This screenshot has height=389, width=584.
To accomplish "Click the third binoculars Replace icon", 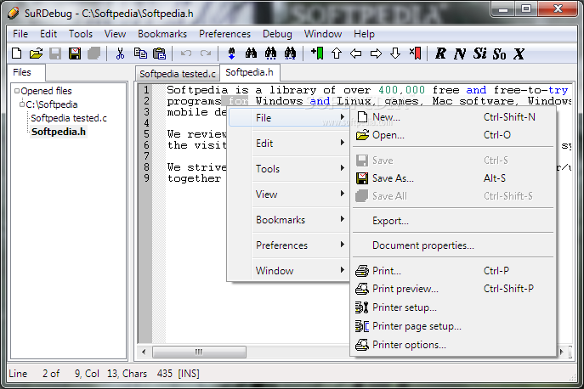I will (x=290, y=54).
